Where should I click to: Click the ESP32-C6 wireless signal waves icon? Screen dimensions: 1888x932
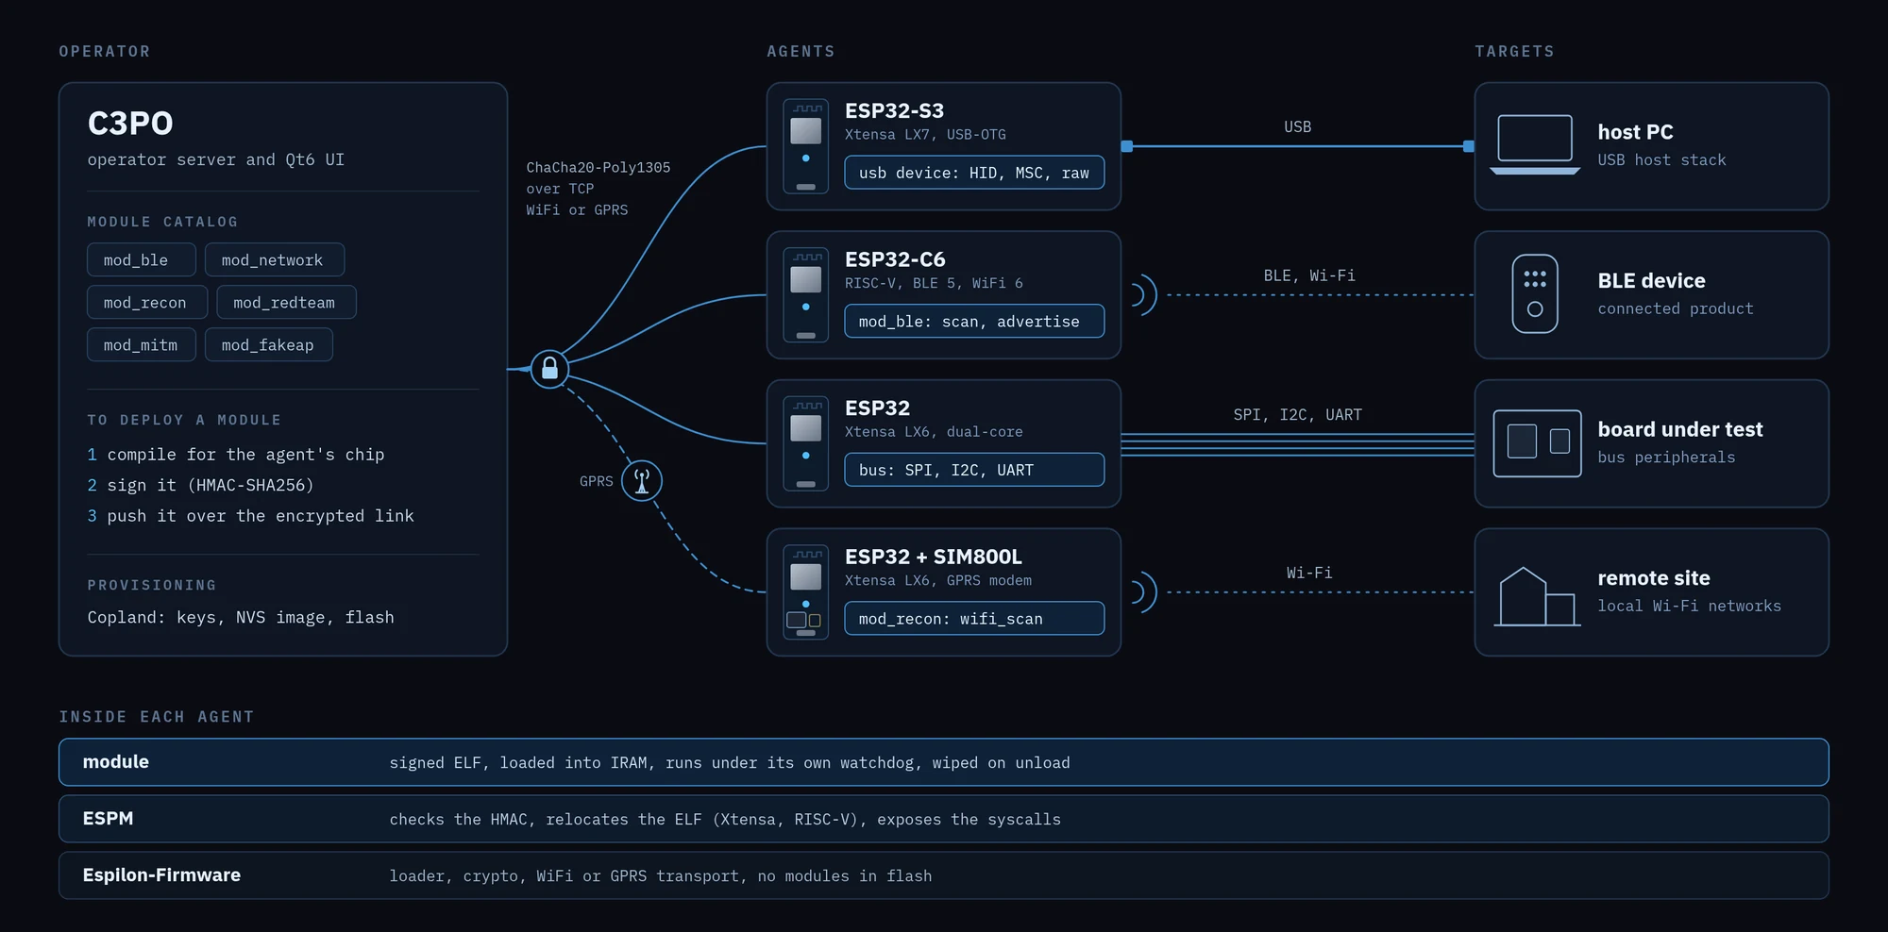(x=1143, y=295)
